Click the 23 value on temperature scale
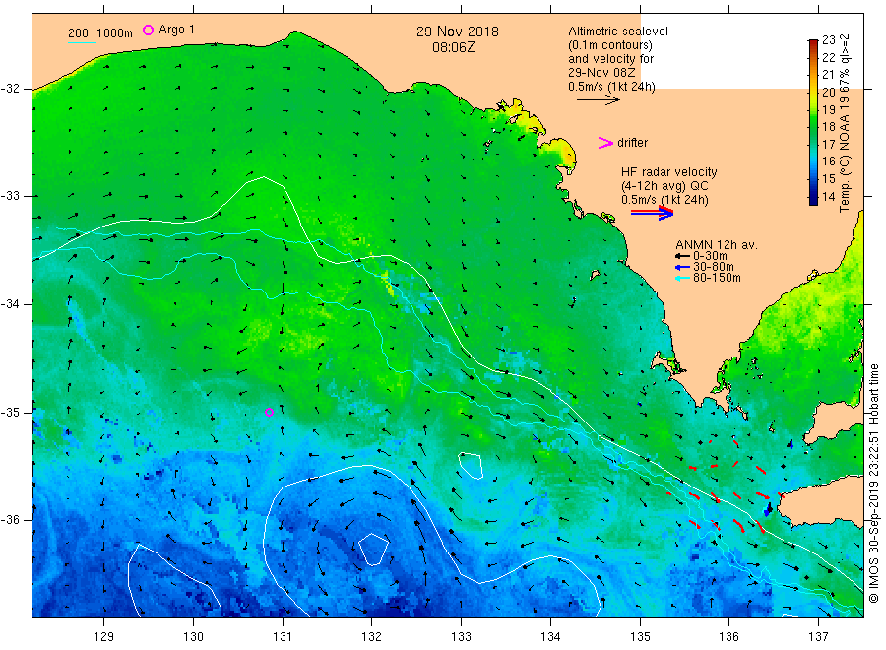This screenshot has height=650, width=886. 828,40
